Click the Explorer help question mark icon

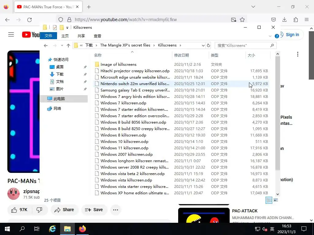tap(277, 36)
